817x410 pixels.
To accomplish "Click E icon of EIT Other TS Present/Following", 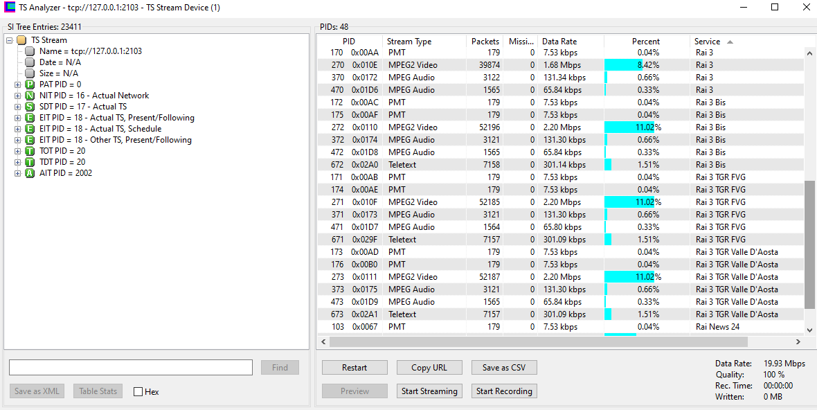I will click(x=30, y=140).
